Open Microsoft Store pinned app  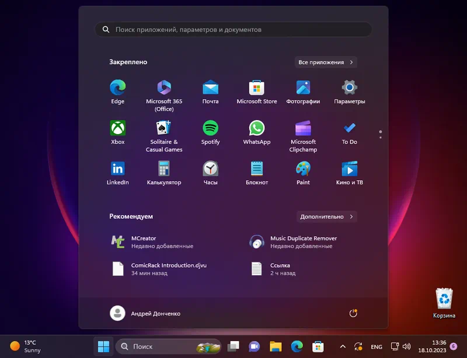click(257, 92)
